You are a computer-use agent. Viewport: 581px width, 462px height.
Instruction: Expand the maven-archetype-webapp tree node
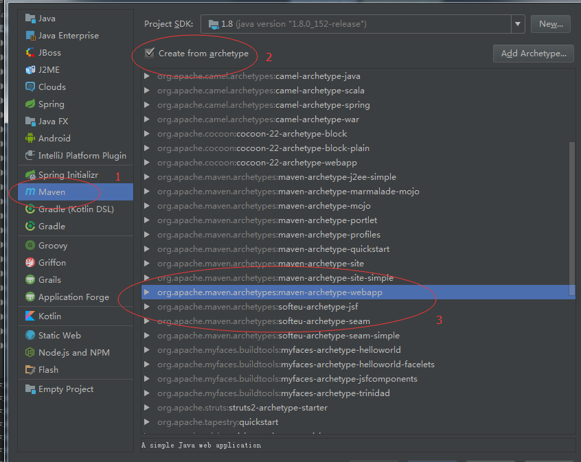point(147,292)
